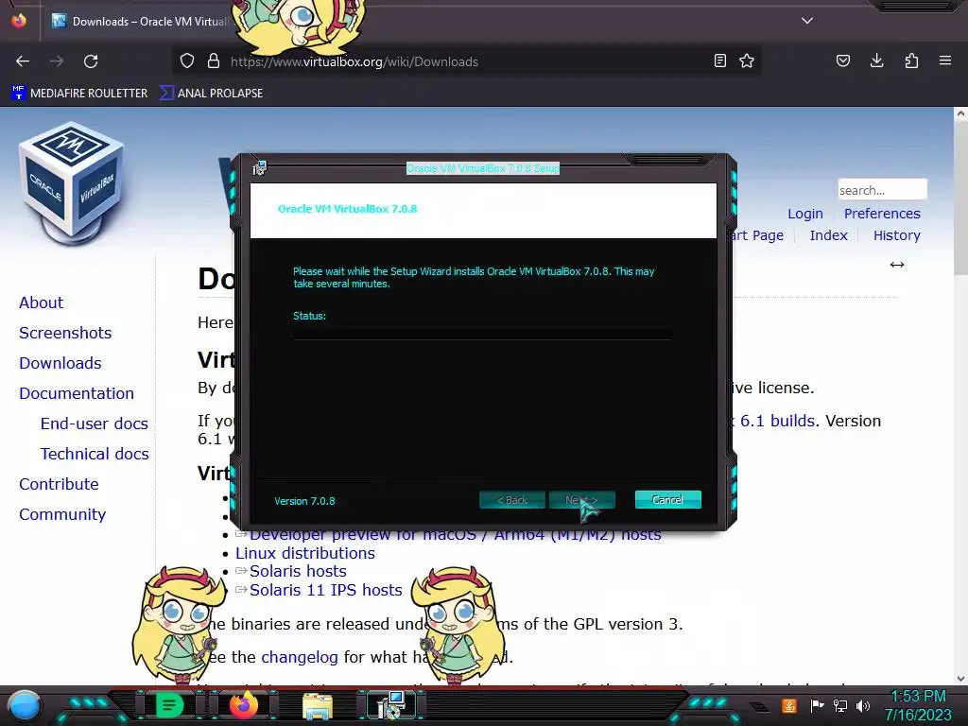Open the extensions puzzle icon

point(911,61)
